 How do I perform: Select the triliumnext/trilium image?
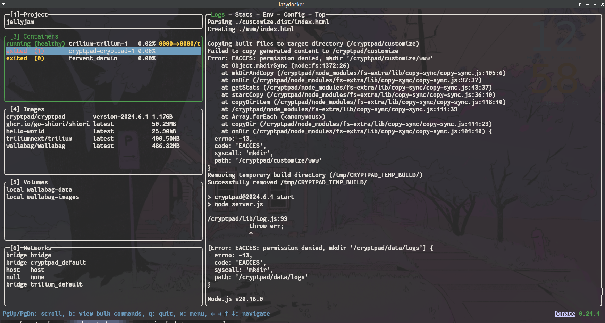click(x=103, y=139)
